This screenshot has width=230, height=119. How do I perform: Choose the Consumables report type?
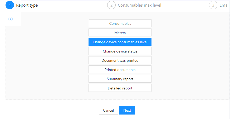(120, 23)
